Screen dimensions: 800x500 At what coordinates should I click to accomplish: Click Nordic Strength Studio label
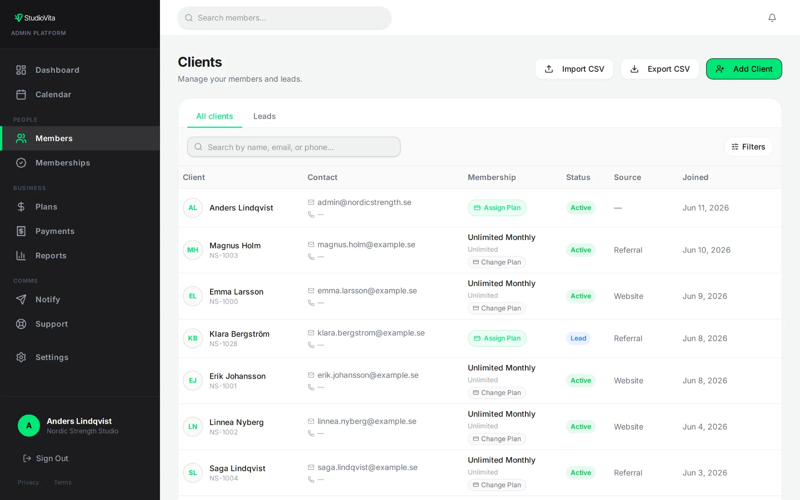coord(83,431)
